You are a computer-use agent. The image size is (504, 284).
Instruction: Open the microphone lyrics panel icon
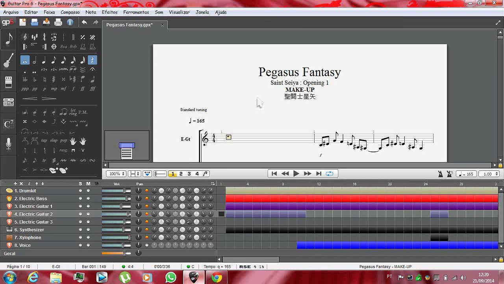9,144
